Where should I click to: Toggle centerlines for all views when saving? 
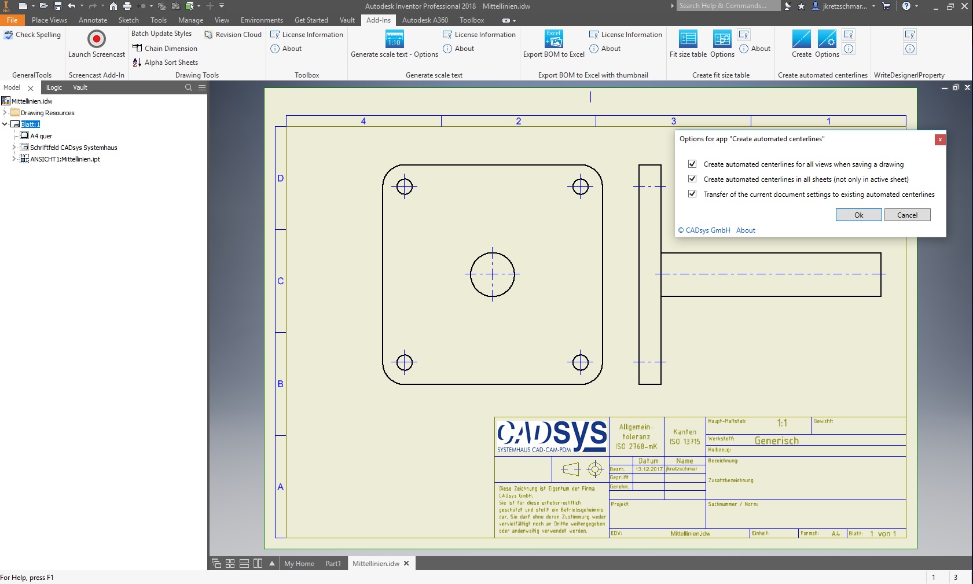(692, 164)
